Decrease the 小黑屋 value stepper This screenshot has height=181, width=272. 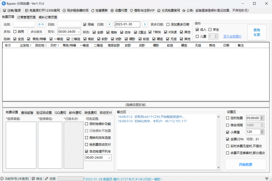[x=262, y=133]
